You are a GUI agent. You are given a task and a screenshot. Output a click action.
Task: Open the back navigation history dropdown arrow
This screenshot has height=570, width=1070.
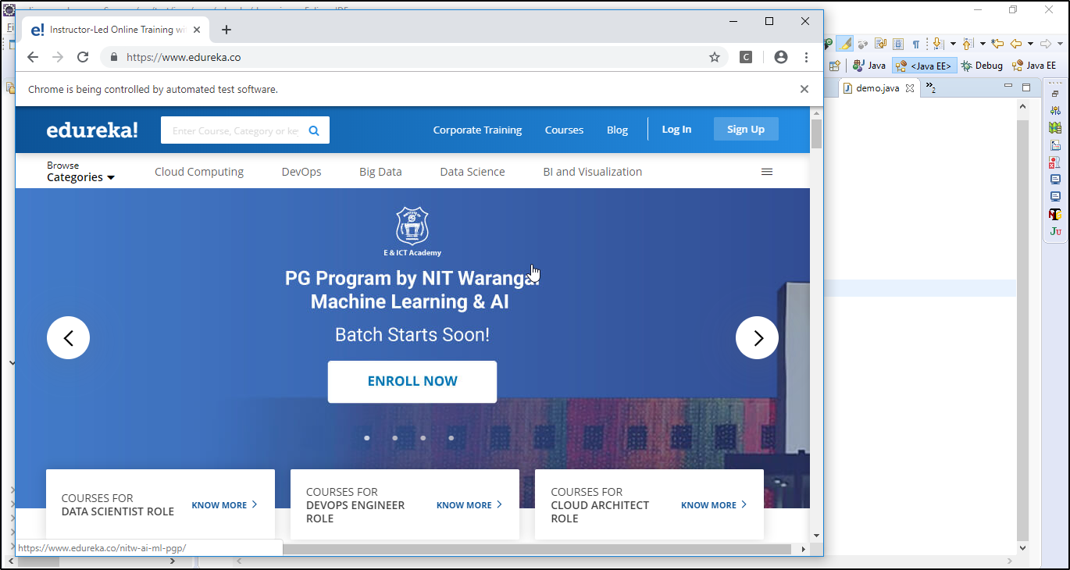click(x=1030, y=44)
